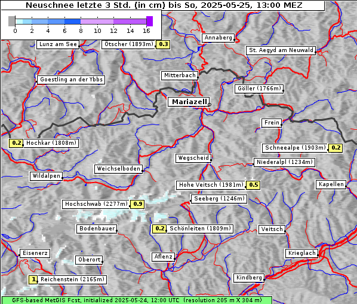
Task: Select the Hohe Veitsch snow value 0.5
Action: point(253,185)
